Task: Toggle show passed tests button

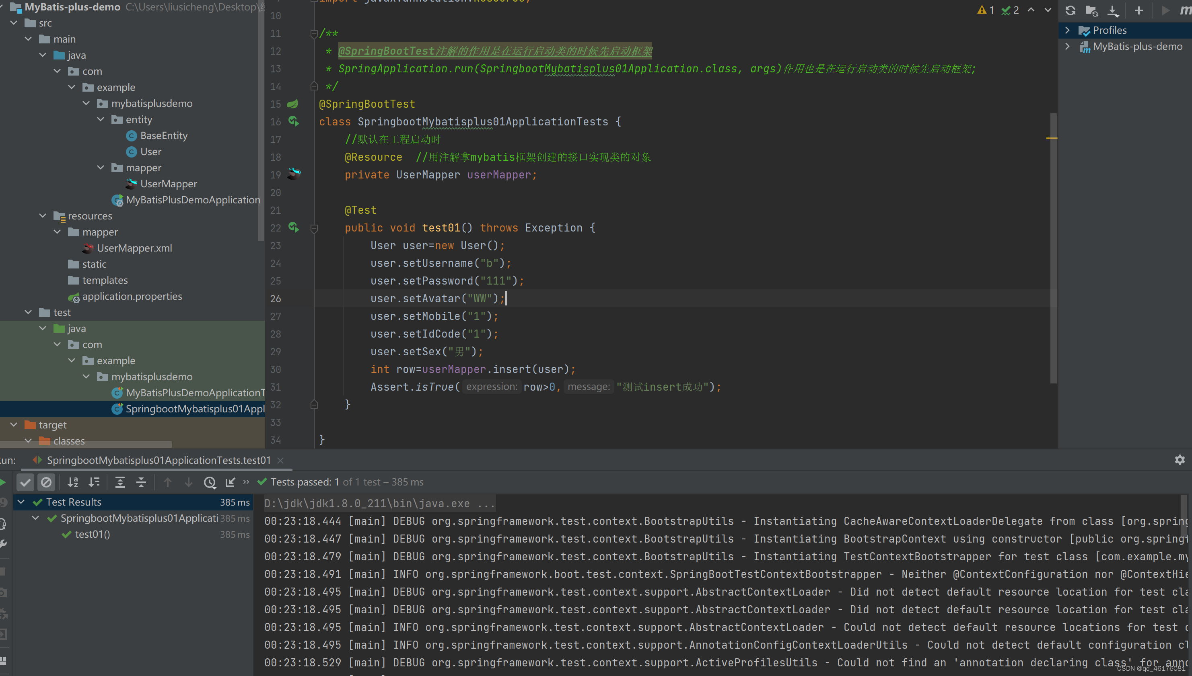Action: click(x=26, y=482)
